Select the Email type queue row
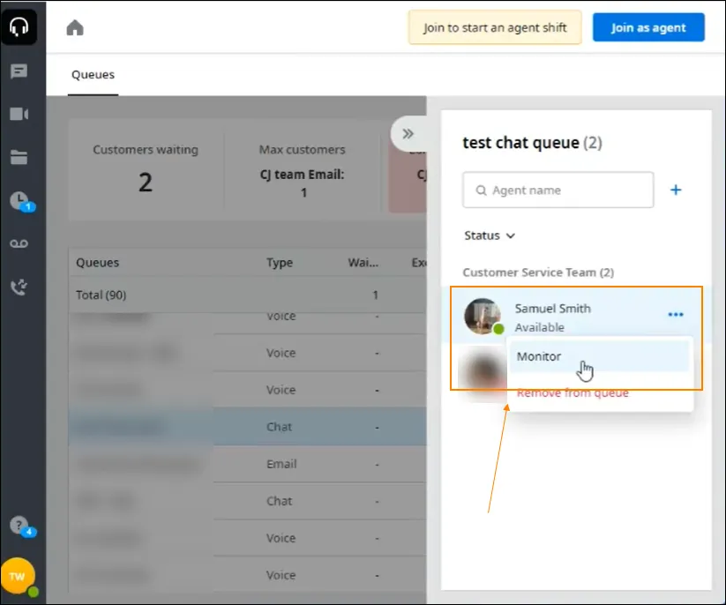Image resolution: width=726 pixels, height=605 pixels. [247, 464]
